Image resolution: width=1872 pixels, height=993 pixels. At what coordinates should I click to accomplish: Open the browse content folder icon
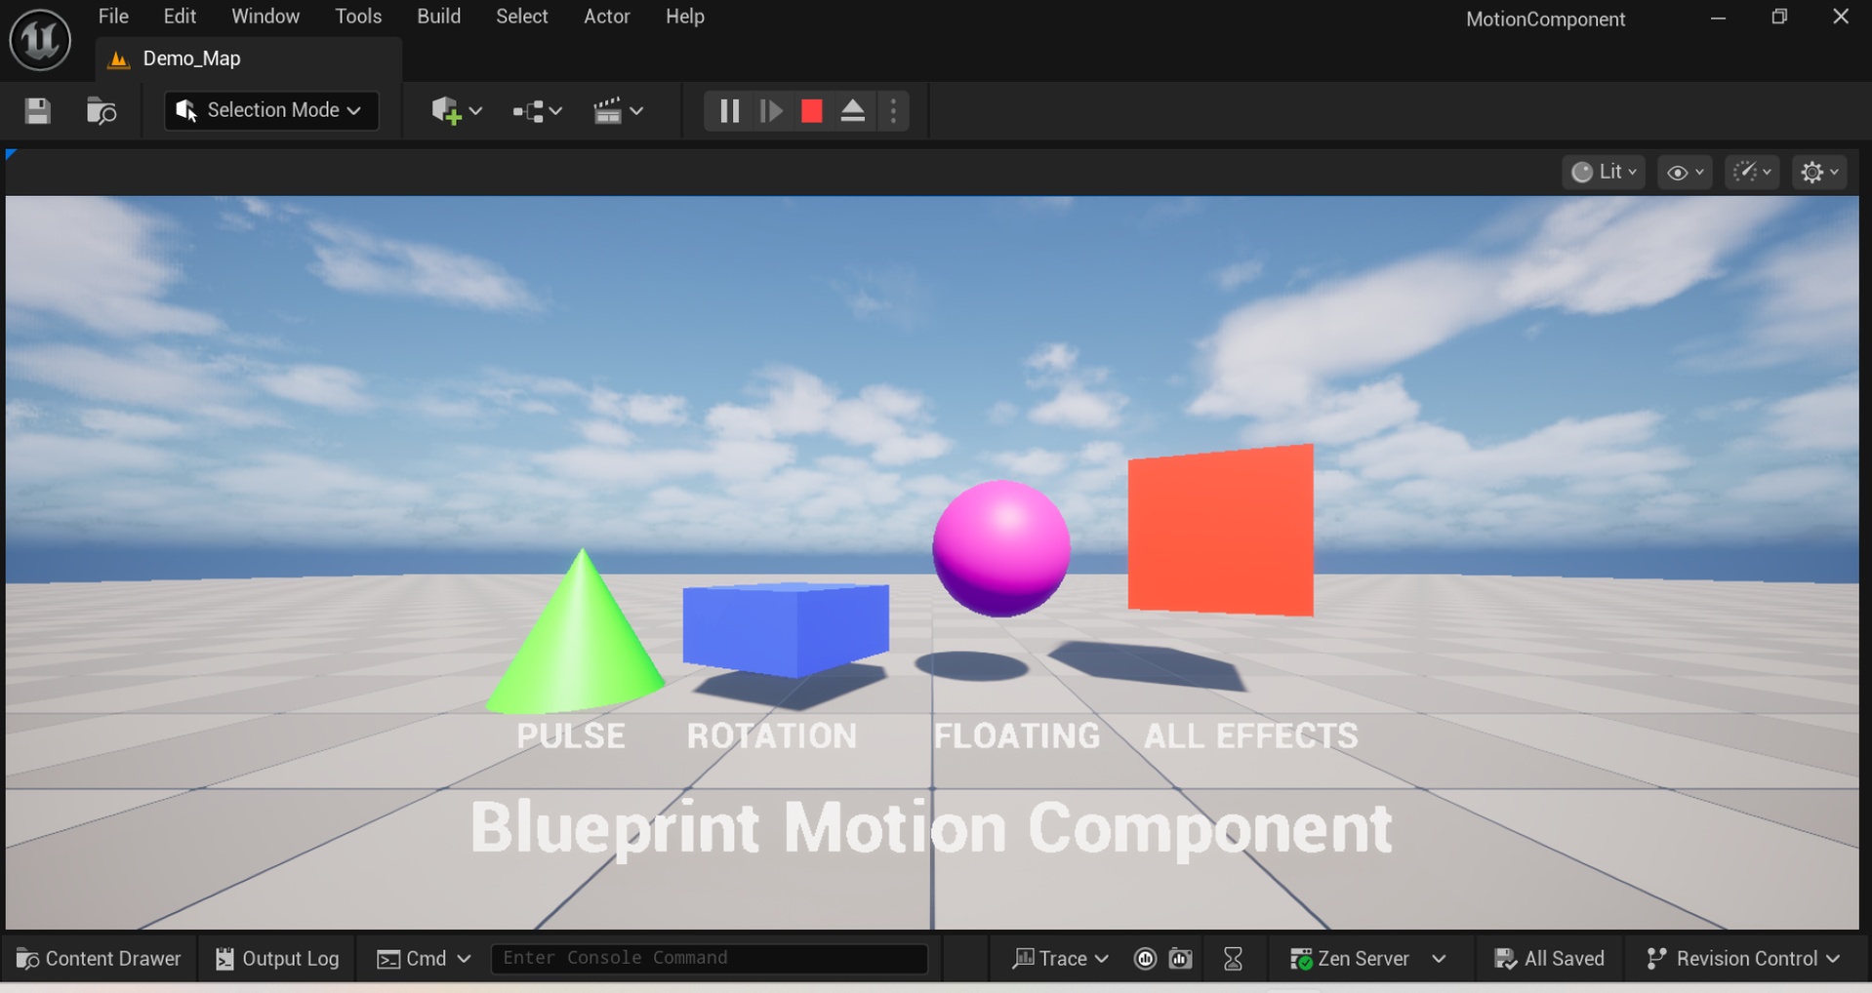coord(101,110)
